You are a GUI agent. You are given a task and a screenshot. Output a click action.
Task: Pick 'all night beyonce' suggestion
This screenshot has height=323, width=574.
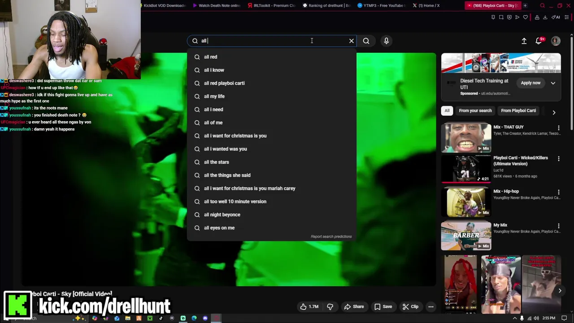[x=272, y=214]
